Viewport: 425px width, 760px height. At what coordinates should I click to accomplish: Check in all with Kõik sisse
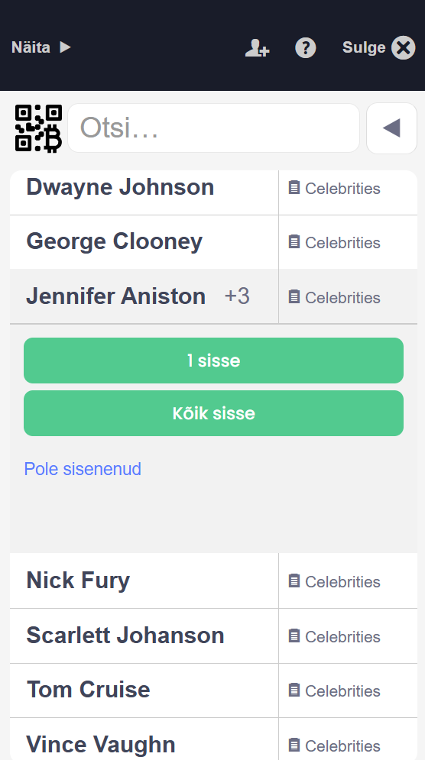coord(213,413)
